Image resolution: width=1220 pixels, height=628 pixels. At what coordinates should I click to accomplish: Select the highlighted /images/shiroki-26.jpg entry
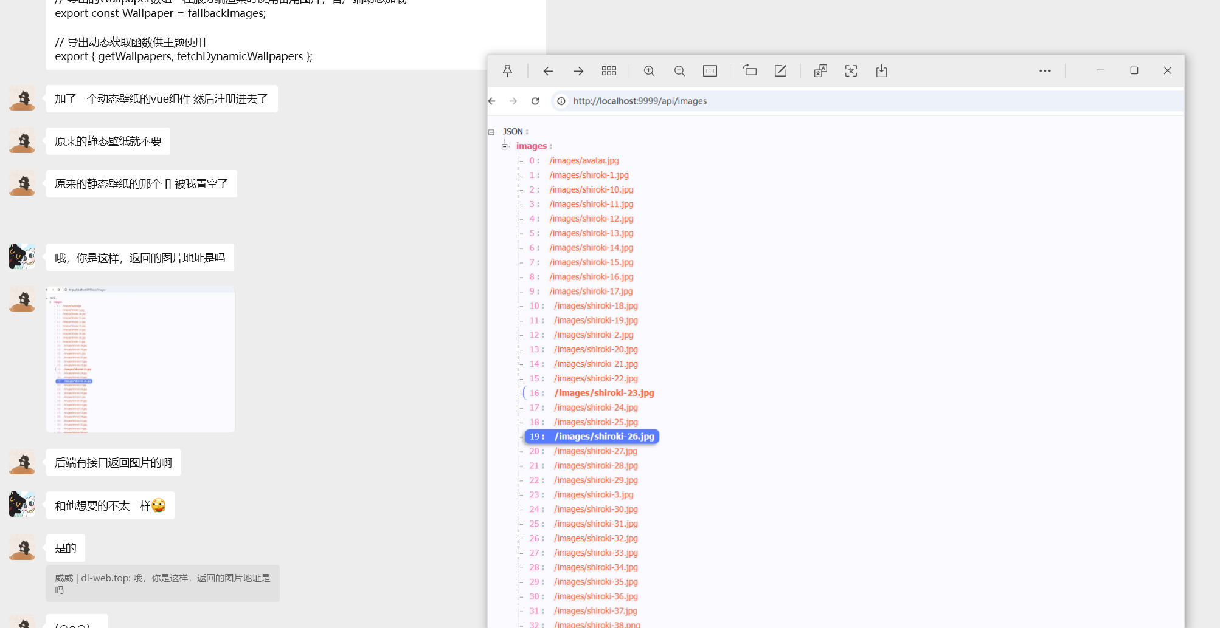603,437
